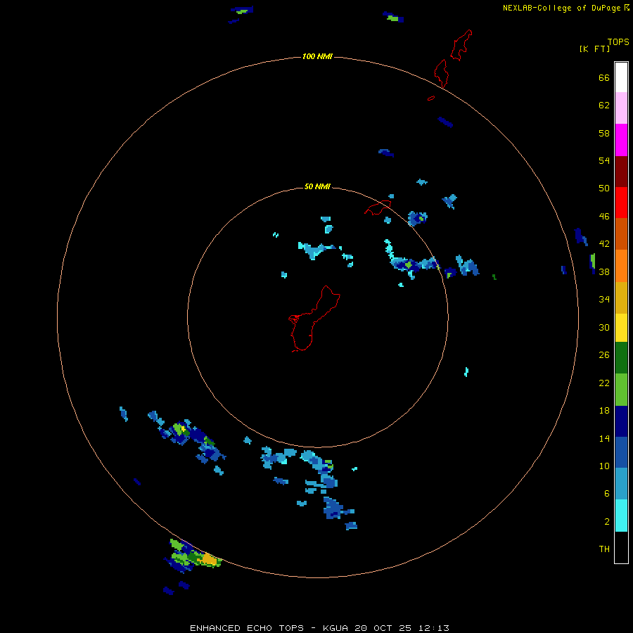Click the '26' scale value

coord(604,355)
